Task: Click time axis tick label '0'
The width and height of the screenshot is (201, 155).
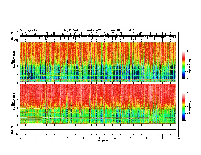Action: pyautogui.click(x=20, y=138)
